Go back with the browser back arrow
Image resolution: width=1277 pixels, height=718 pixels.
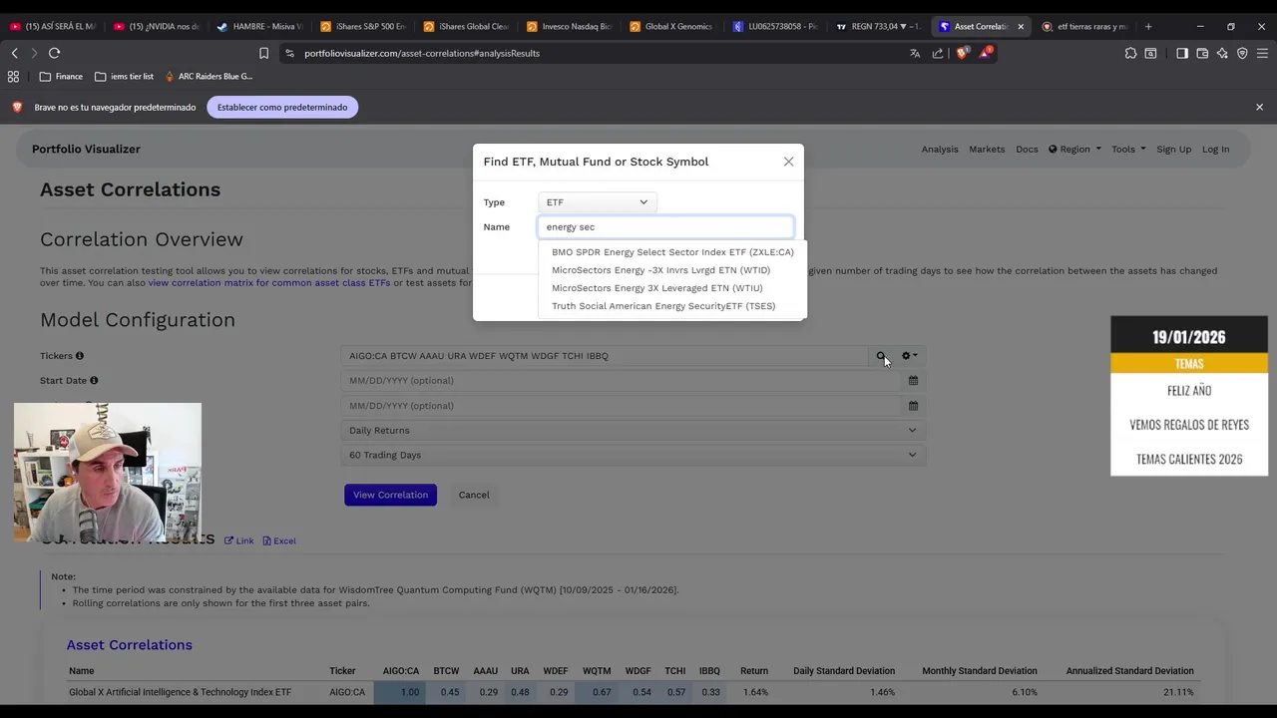point(14,53)
